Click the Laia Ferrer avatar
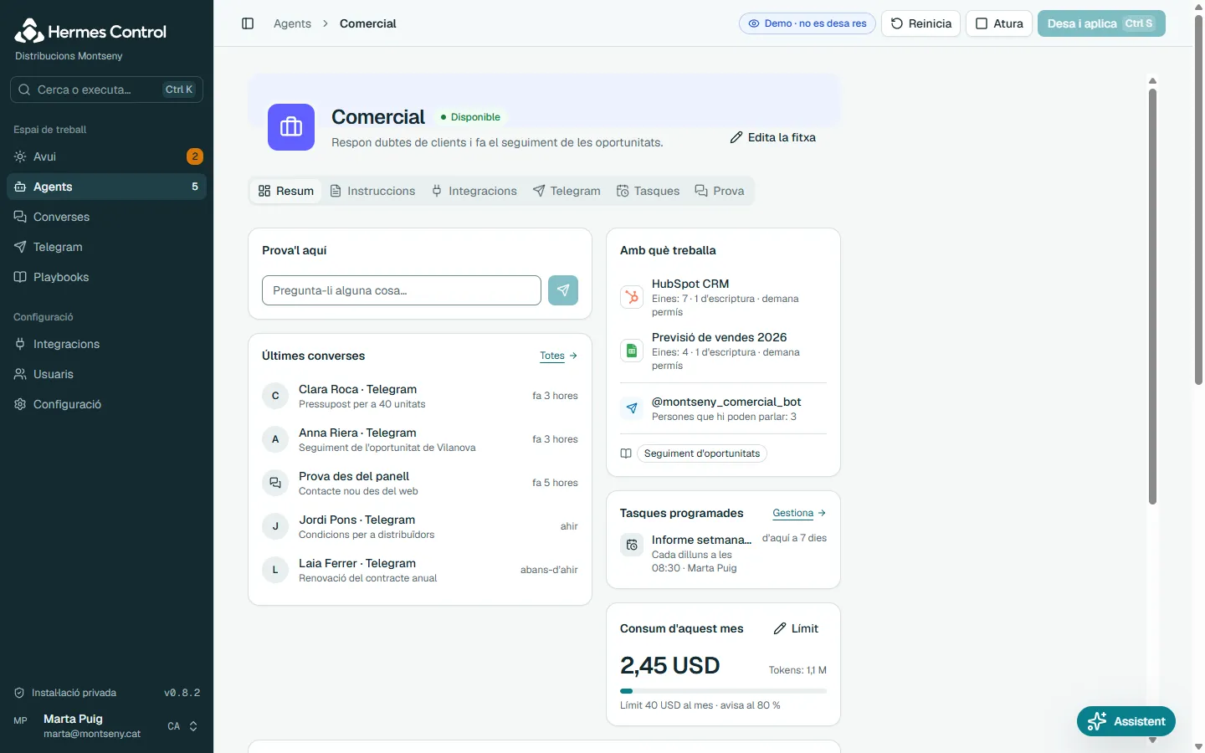The height and width of the screenshot is (753, 1205). pos(275,570)
